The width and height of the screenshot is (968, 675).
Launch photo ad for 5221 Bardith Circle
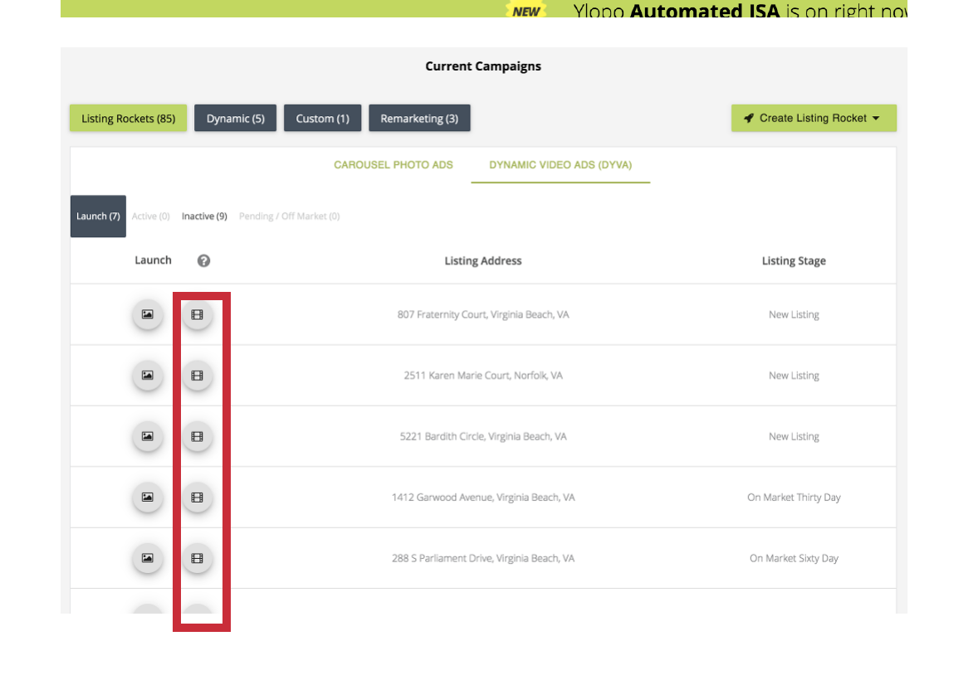(147, 436)
